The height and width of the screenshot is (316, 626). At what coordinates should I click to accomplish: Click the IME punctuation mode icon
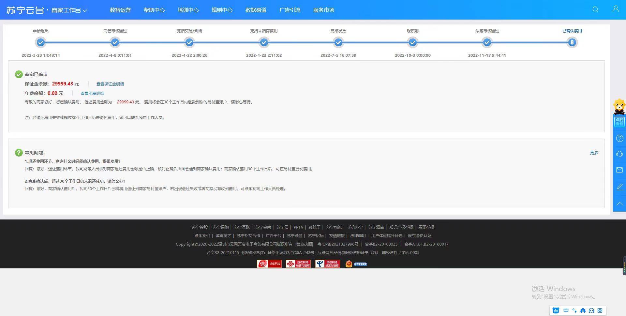(574, 310)
